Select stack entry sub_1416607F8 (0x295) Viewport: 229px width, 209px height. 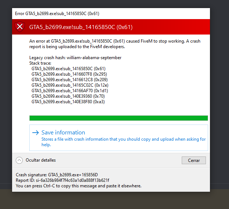pos(69,74)
